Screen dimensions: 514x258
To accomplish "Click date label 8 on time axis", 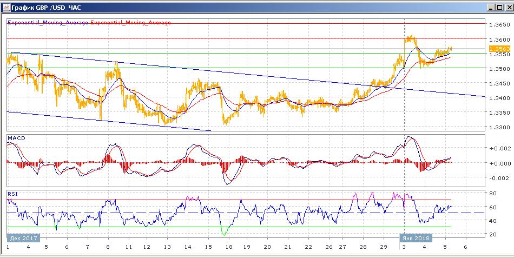I will pos(108,247).
